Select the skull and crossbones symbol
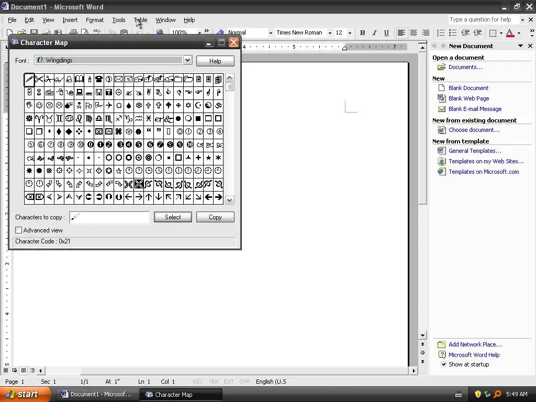The image size is (536, 402). click(x=79, y=105)
